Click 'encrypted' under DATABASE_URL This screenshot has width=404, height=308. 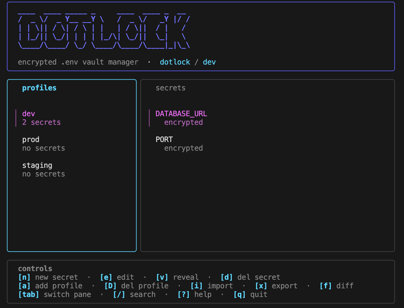pos(184,122)
